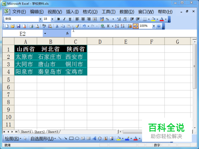Center align text

pos(83,19)
